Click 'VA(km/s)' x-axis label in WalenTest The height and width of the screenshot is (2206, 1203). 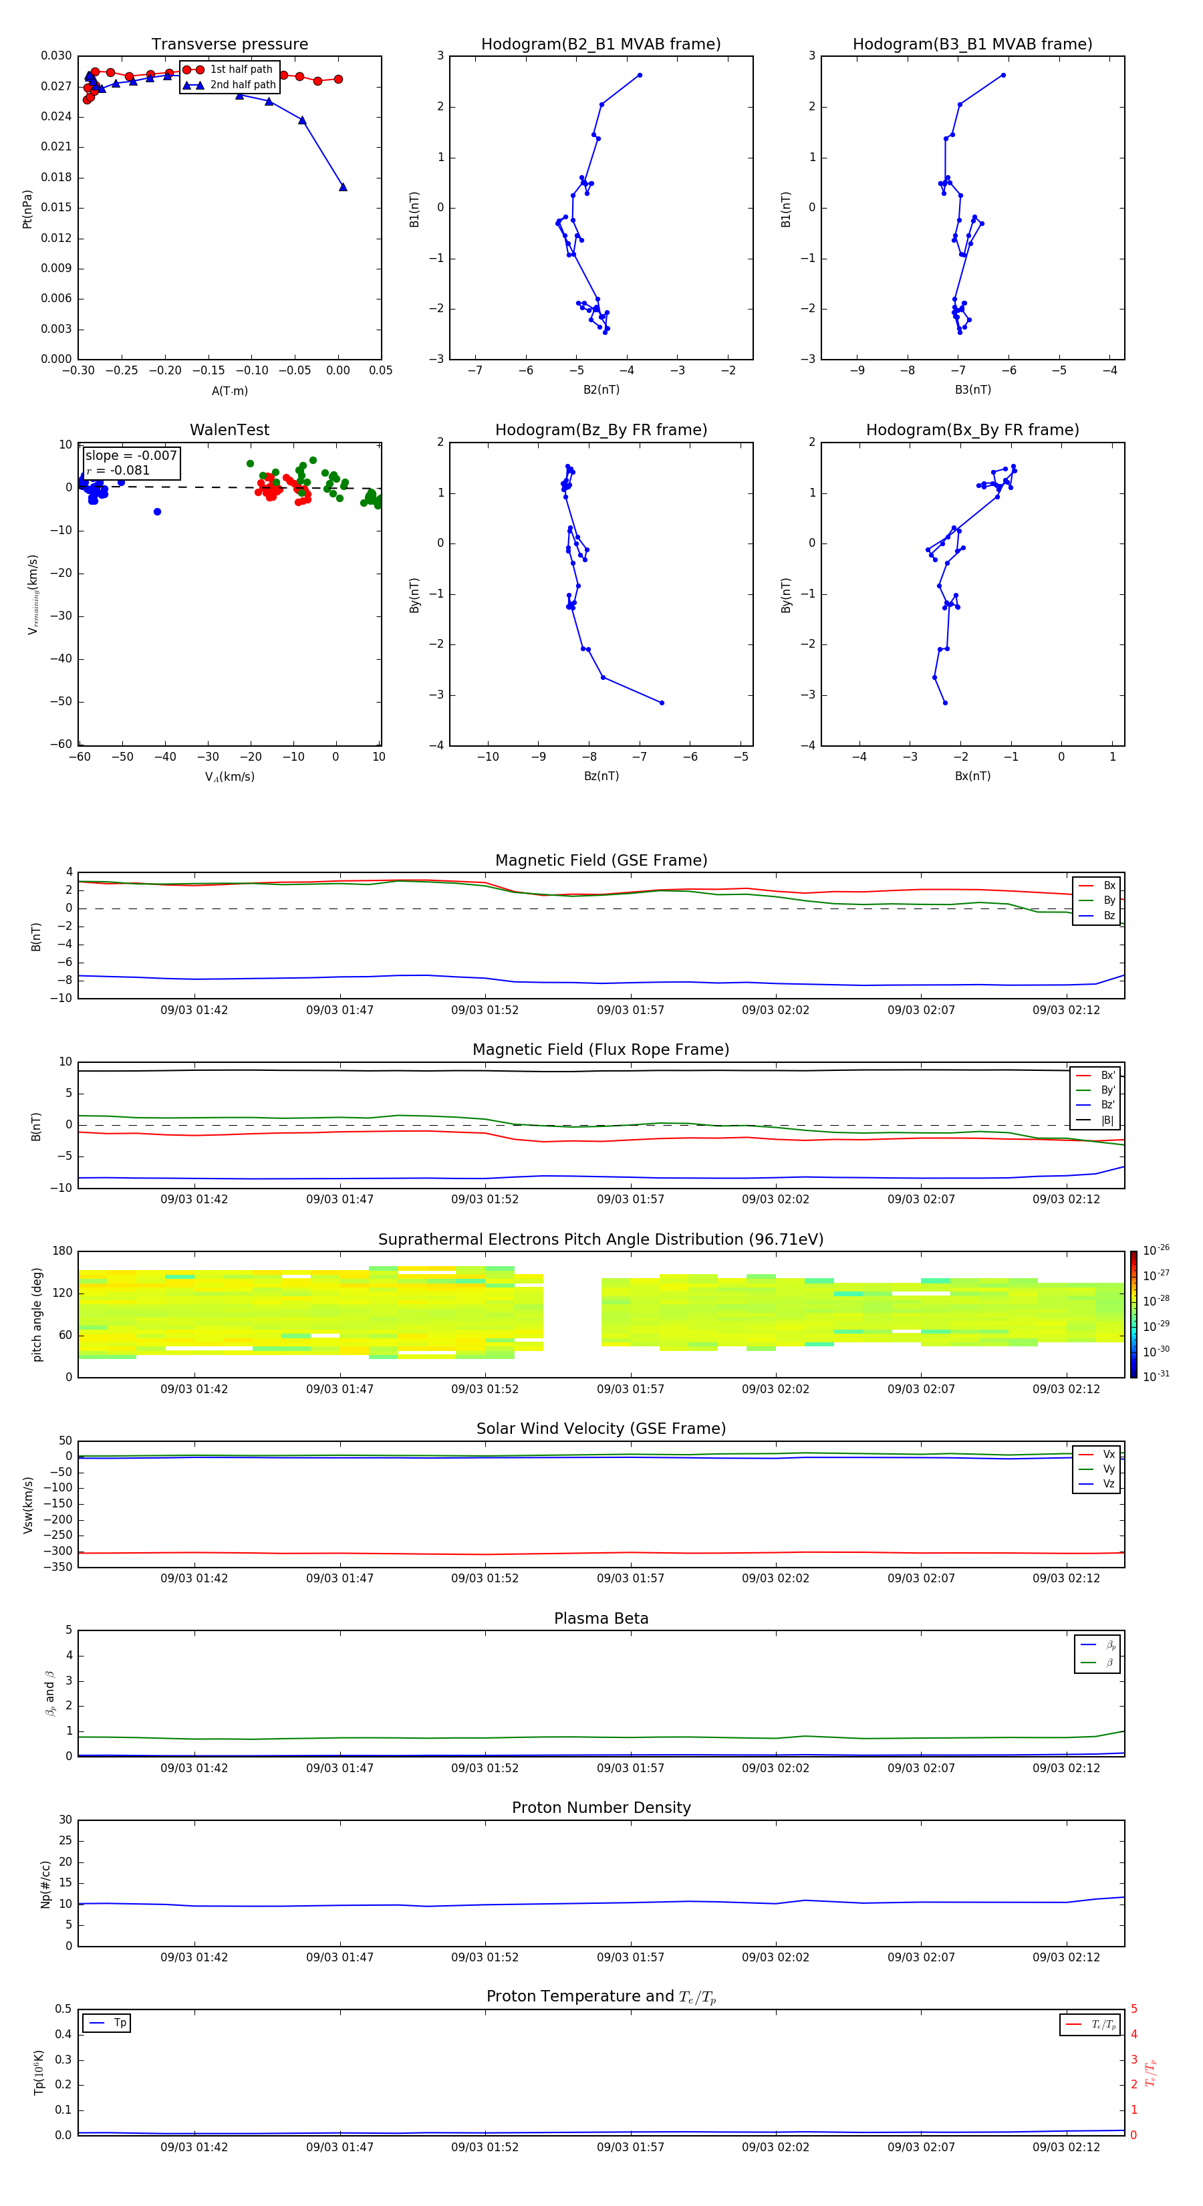click(229, 777)
